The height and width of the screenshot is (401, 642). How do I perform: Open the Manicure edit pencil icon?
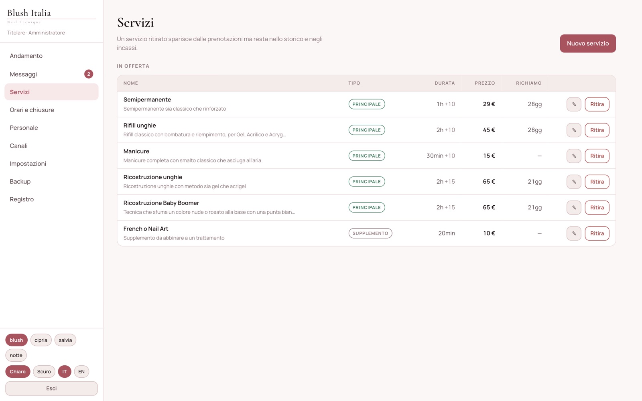pyautogui.click(x=574, y=156)
